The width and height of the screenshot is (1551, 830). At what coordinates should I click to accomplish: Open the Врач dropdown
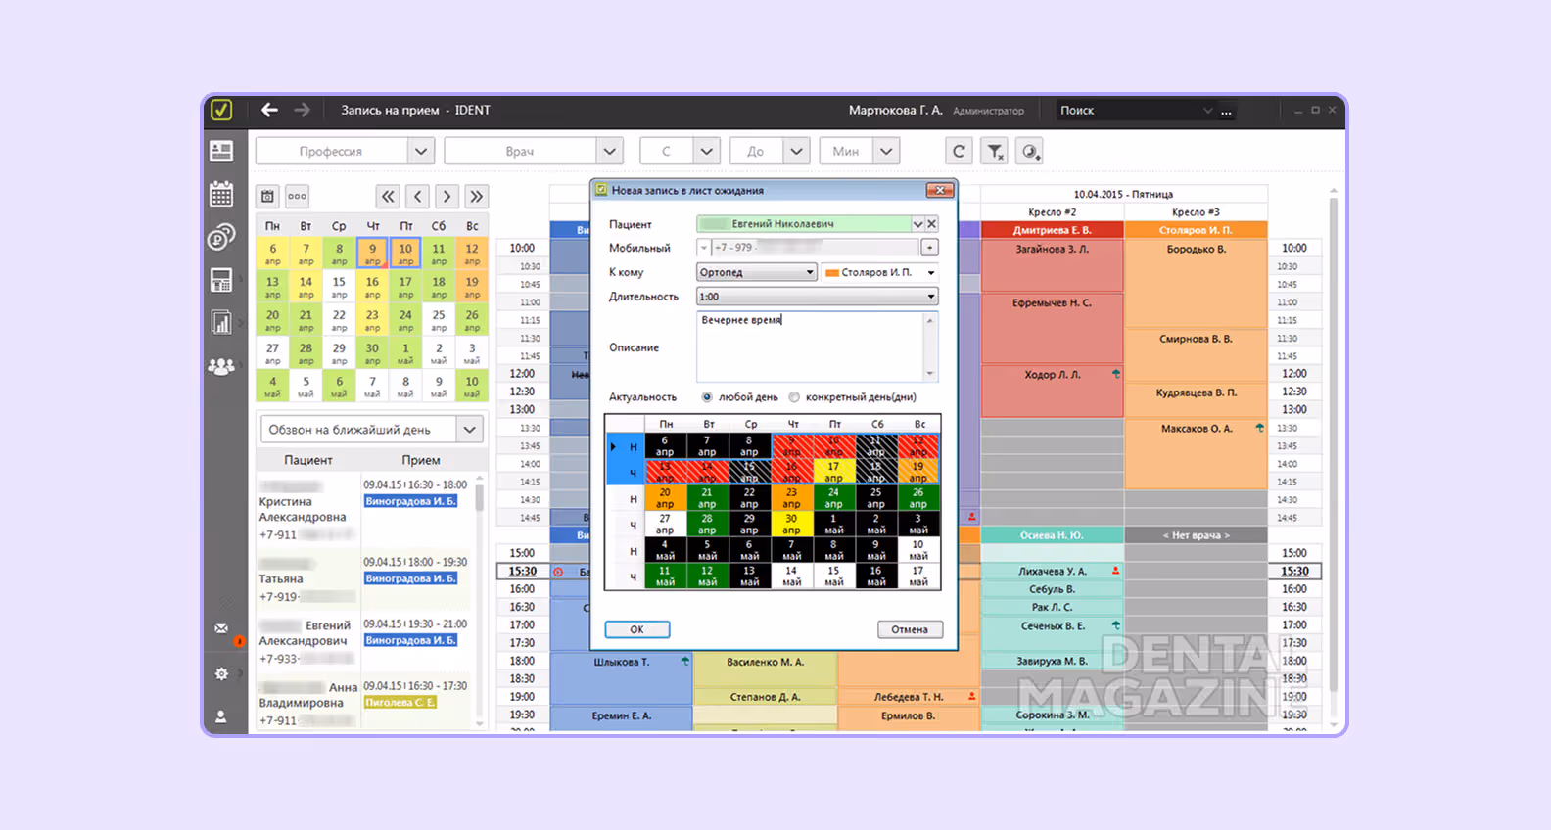coord(610,151)
